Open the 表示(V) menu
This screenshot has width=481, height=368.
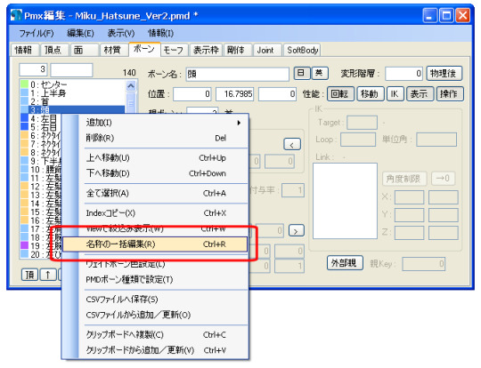click(x=121, y=33)
